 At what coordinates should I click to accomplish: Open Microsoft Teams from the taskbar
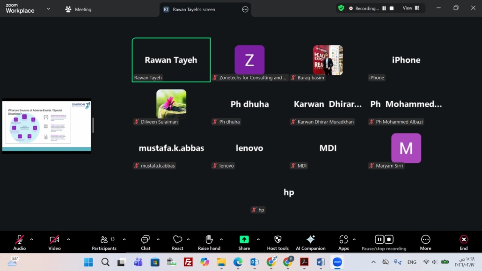[x=139, y=262]
